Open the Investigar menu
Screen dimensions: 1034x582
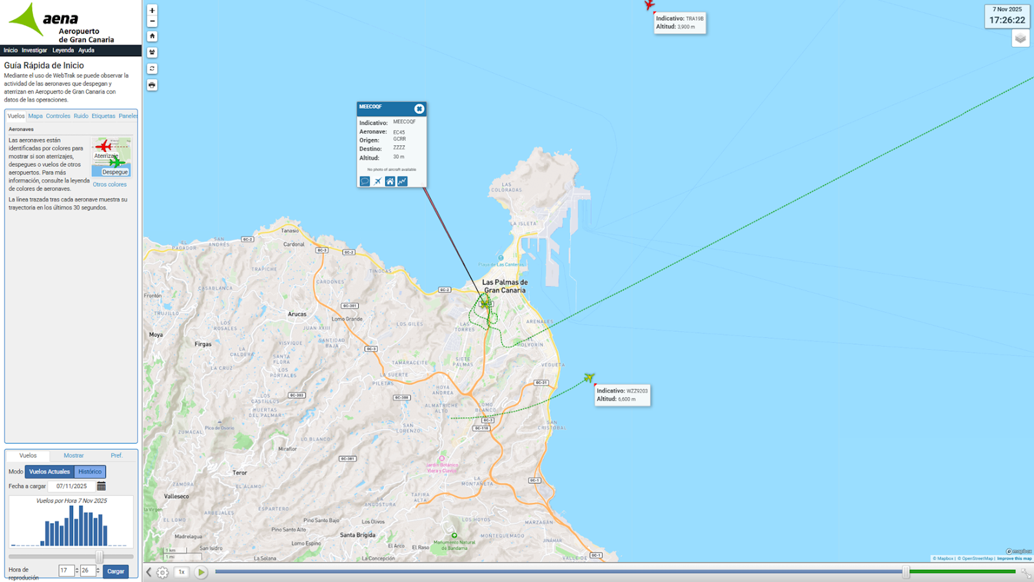tap(34, 50)
